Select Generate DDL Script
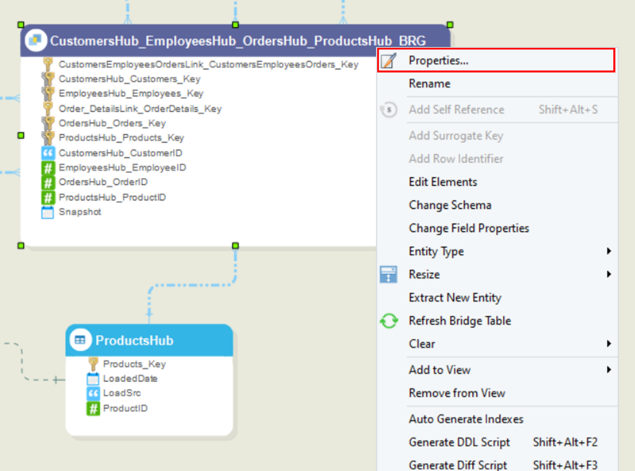Screen dimensions: 635x471 459,442
